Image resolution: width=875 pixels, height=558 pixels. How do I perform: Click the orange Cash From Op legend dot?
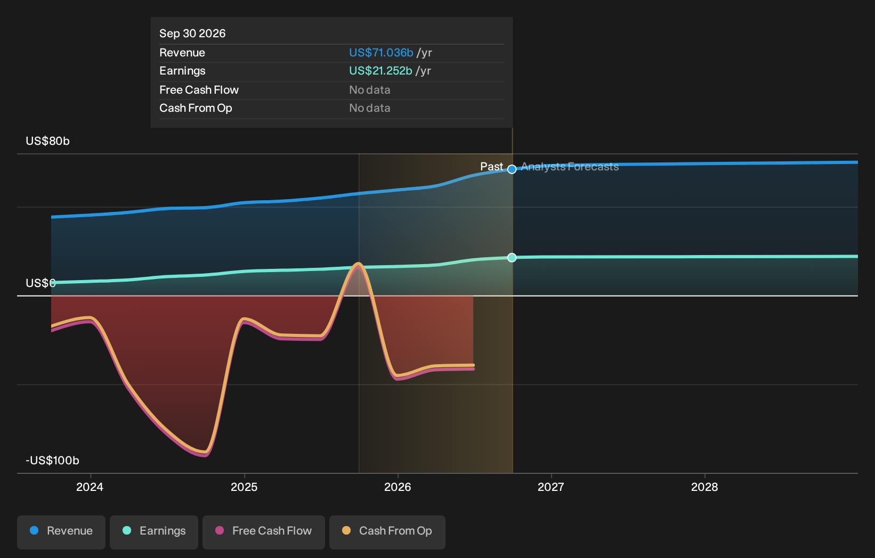(x=346, y=530)
